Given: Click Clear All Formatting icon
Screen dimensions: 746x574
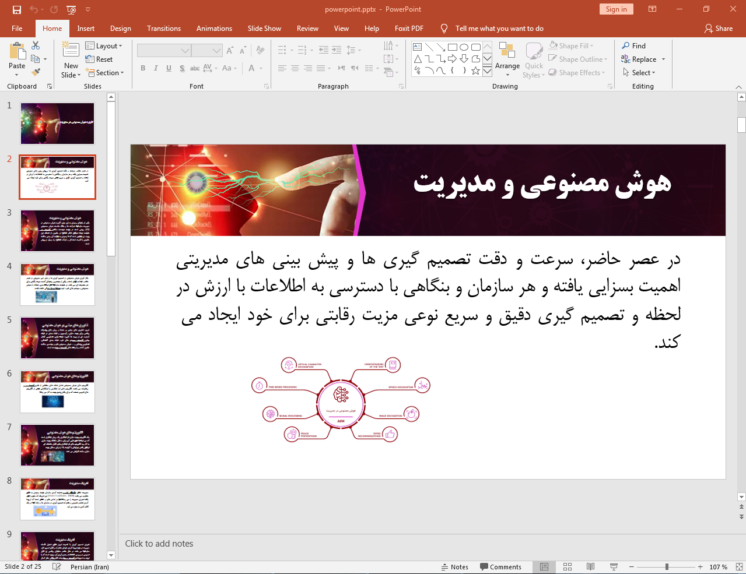Looking at the screenshot, I should coord(260,51).
